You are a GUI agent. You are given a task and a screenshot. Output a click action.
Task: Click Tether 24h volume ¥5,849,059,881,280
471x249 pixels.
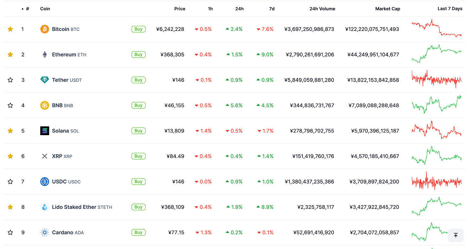(309, 80)
